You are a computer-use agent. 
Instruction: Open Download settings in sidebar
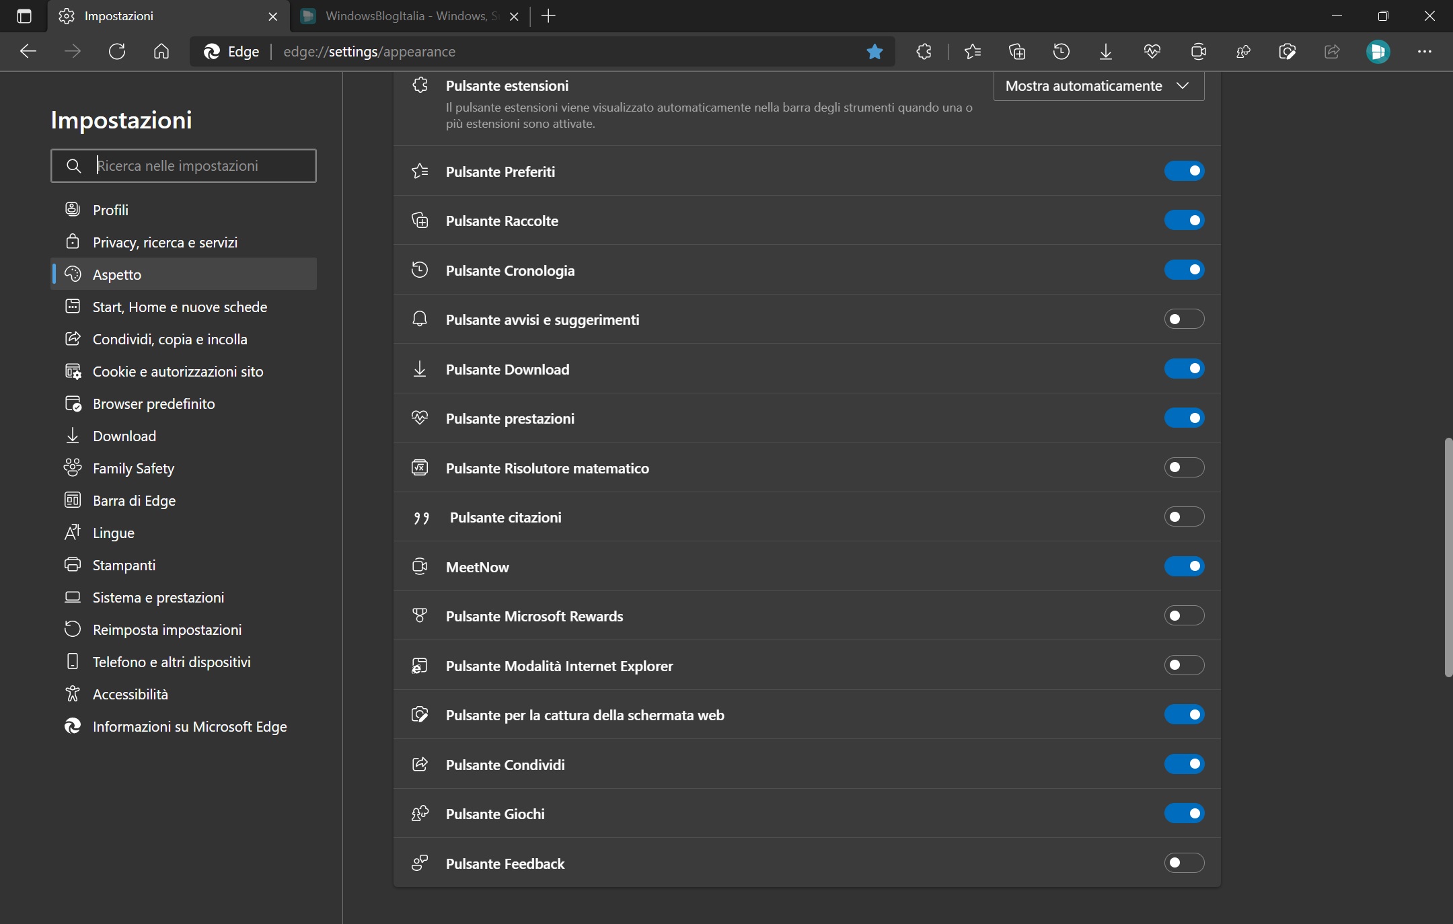(184, 436)
